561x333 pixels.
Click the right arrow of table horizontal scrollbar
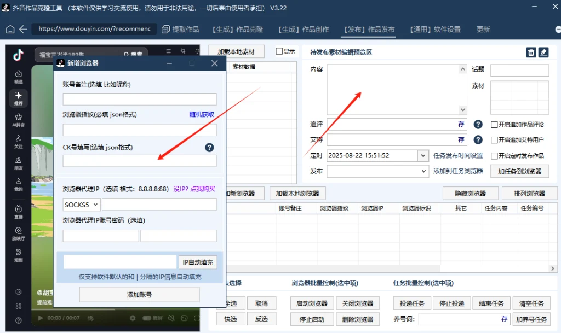point(552,268)
